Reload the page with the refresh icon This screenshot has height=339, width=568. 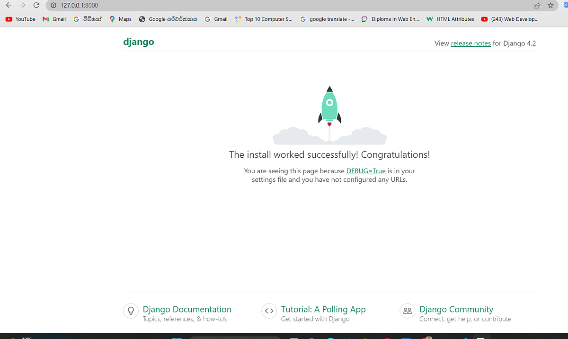click(x=36, y=5)
